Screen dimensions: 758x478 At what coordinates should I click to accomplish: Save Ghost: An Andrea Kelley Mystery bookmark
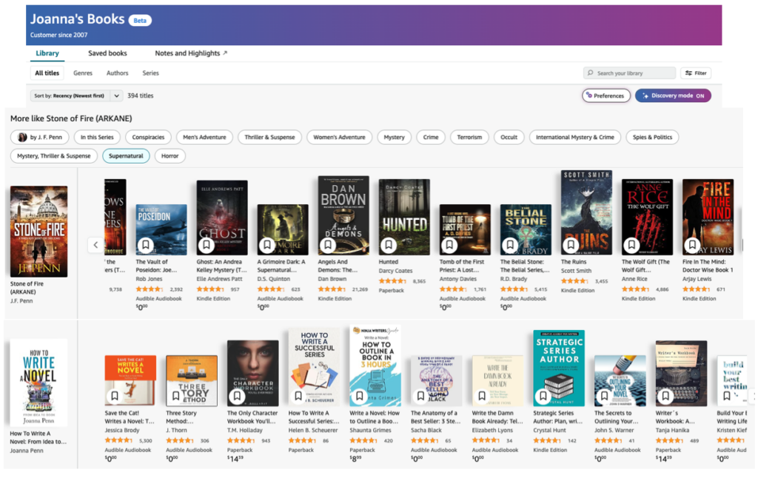click(x=207, y=245)
